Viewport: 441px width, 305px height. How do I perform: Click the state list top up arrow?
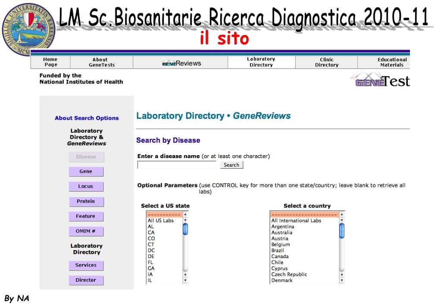[185, 214]
